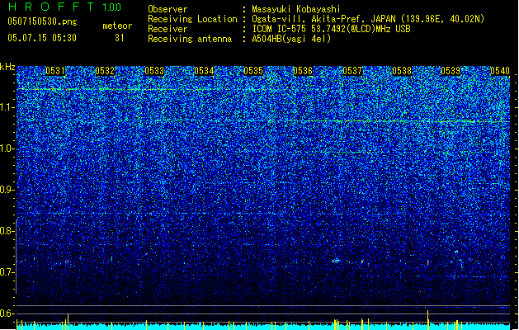Click the meteor count value 31
This screenshot has height=330, width=519.
pyautogui.click(x=120, y=38)
